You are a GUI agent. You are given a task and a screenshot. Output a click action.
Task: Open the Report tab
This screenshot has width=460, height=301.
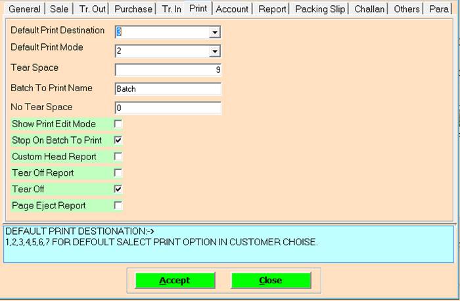click(272, 9)
